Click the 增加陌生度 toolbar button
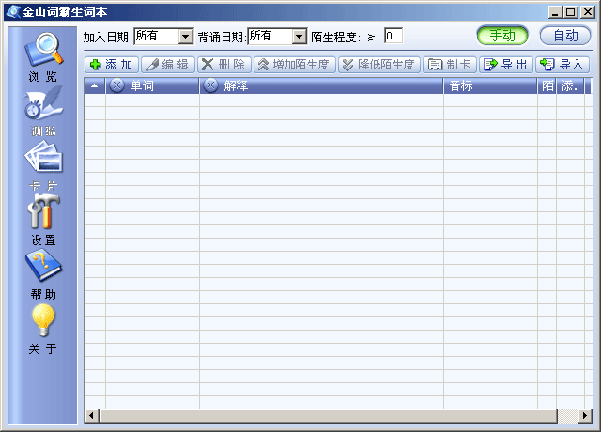Image resolution: width=601 pixels, height=432 pixels. [295, 65]
